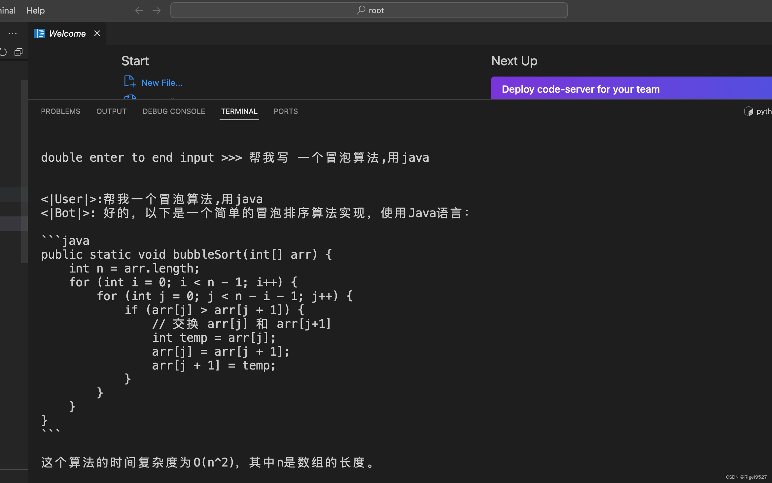772x483 pixels.
Task: Select the python shell icon in terminal panel
Action: point(749,111)
